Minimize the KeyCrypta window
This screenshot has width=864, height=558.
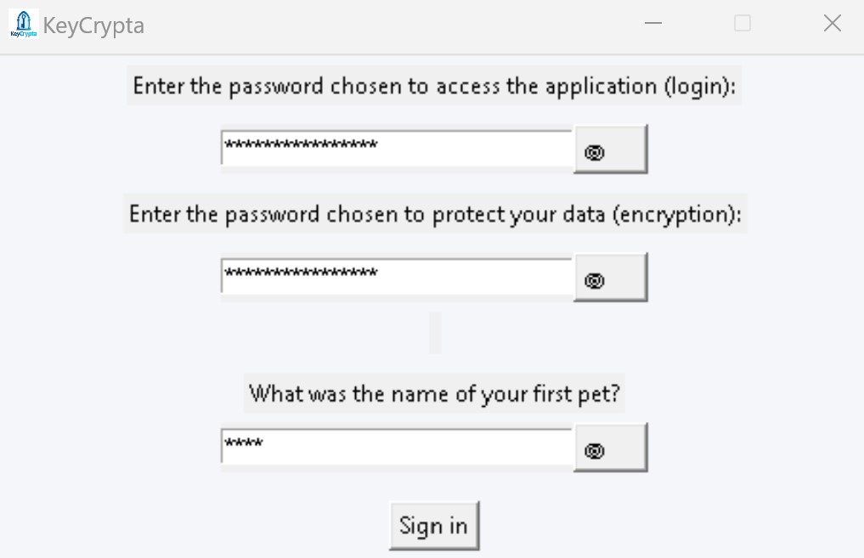652,24
